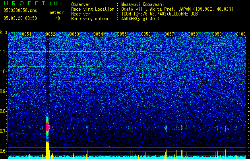Select filename 0503200050.png
This screenshot has height=159, width=250.
[20, 10]
